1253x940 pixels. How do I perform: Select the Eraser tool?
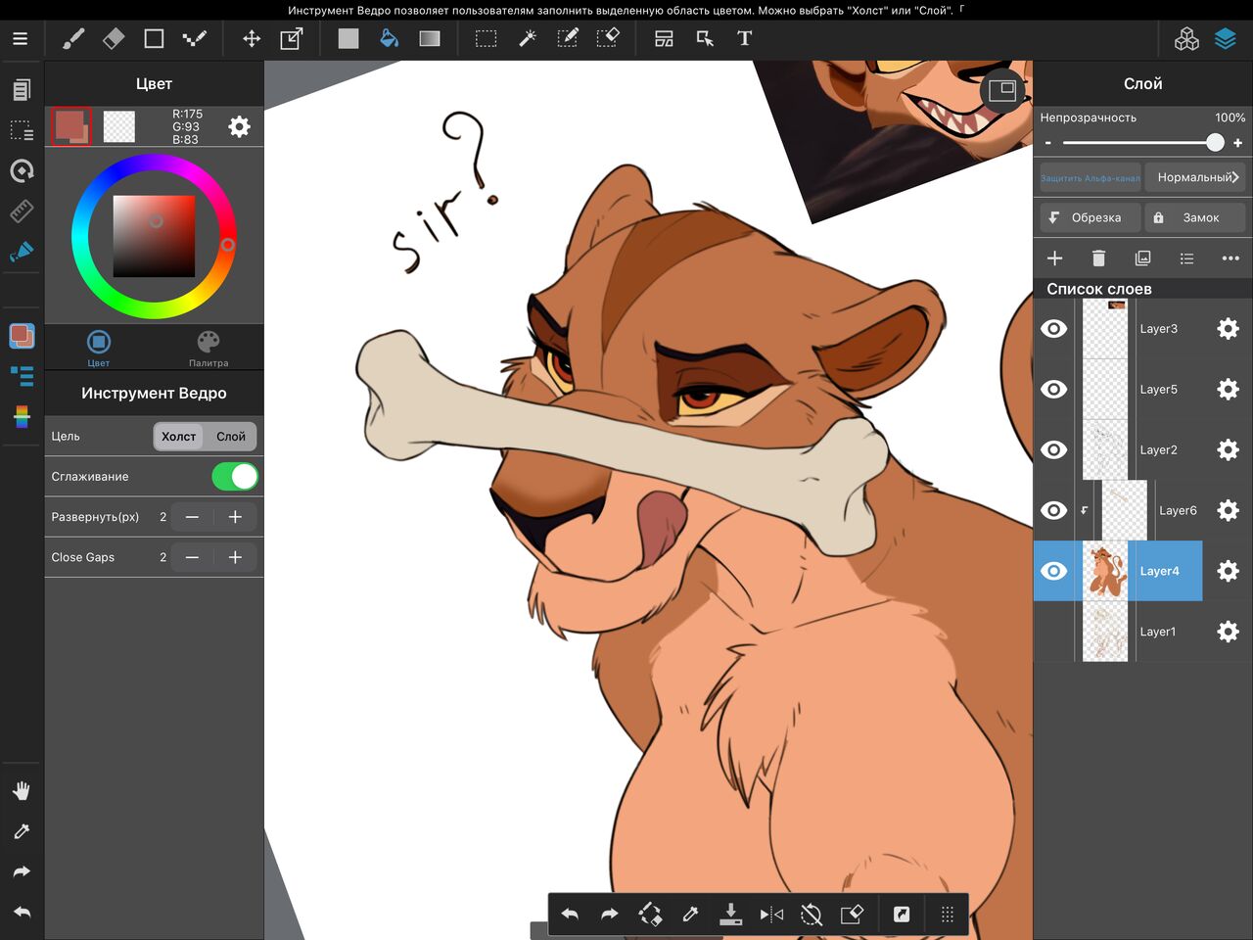point(114,38)
